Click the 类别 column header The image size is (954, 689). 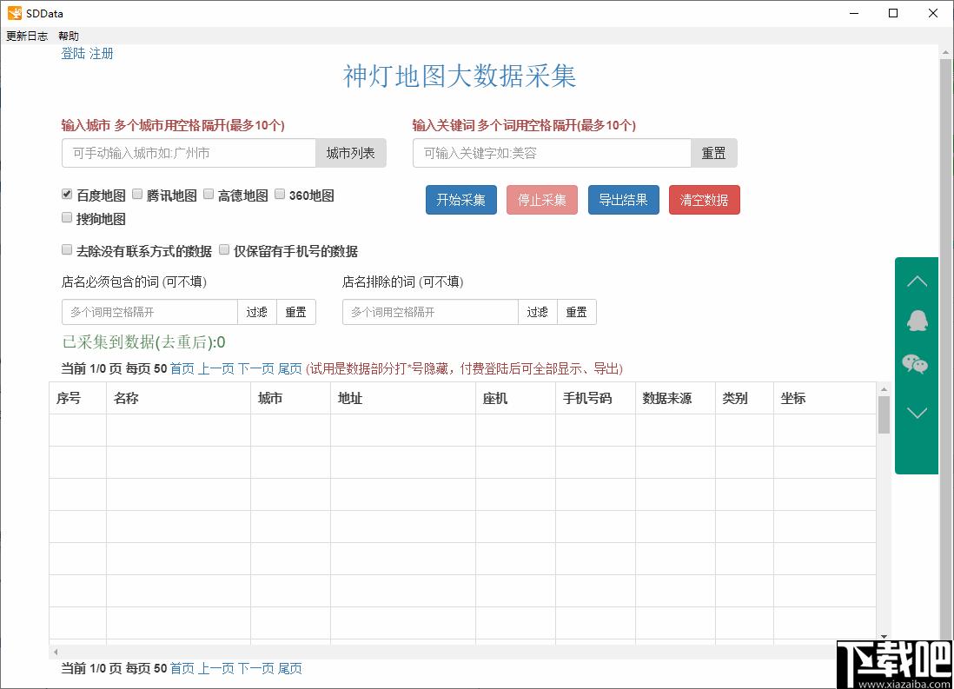(x=745, y=398)
